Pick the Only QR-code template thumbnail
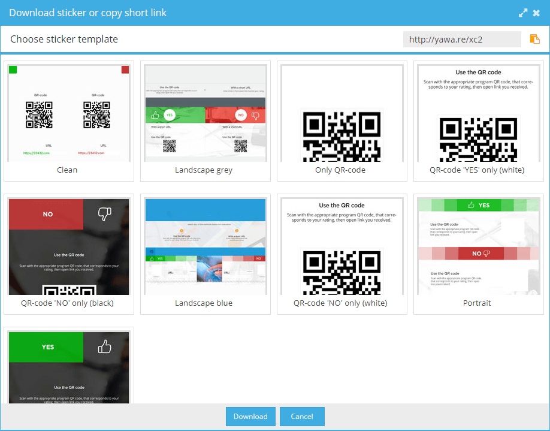 (342, 113)
